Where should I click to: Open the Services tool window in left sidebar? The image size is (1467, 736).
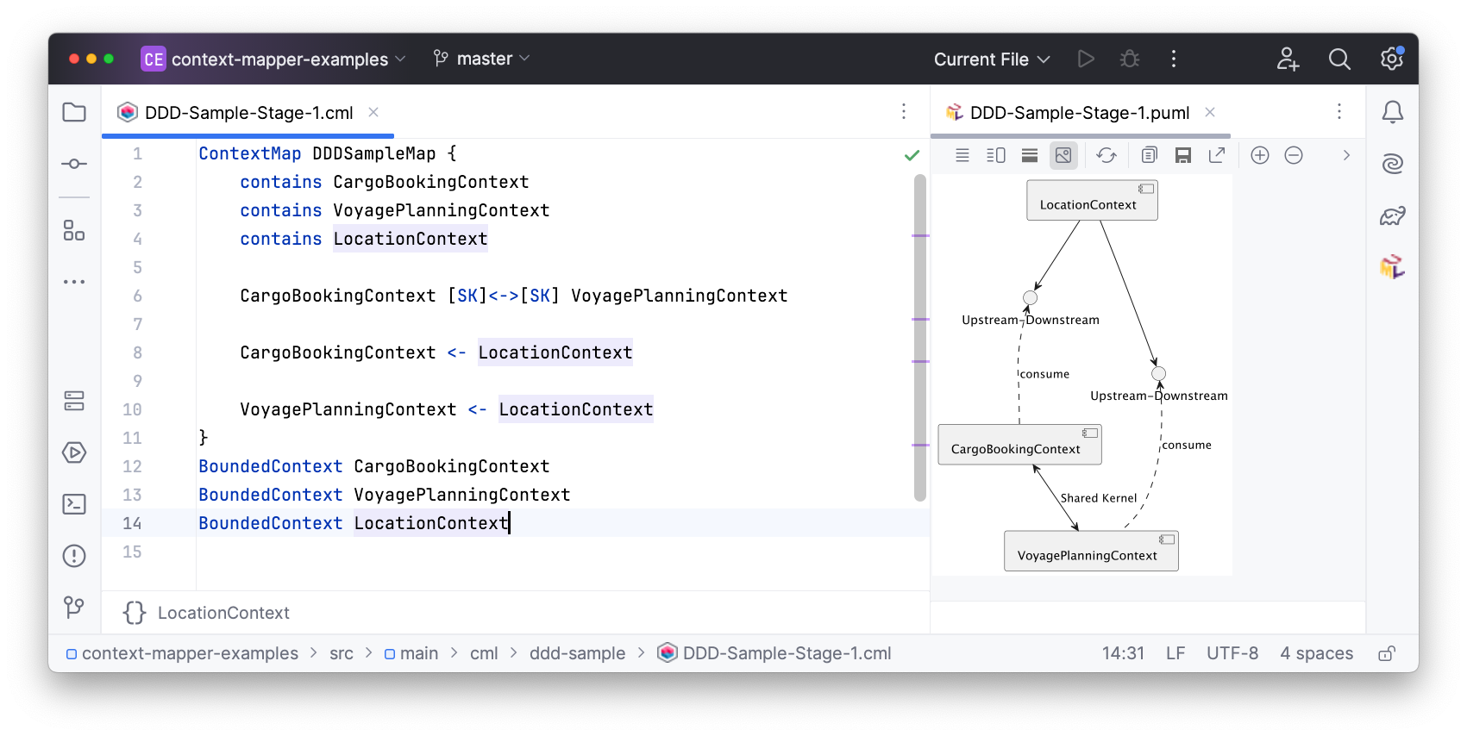pyautogui.click(x=74, y=401)
